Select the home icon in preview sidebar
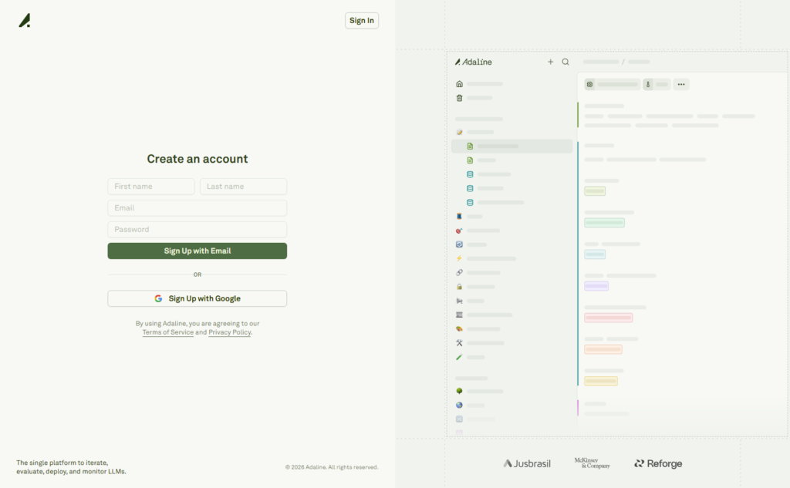This screenshot has height=488, width=790. point(460,84)
